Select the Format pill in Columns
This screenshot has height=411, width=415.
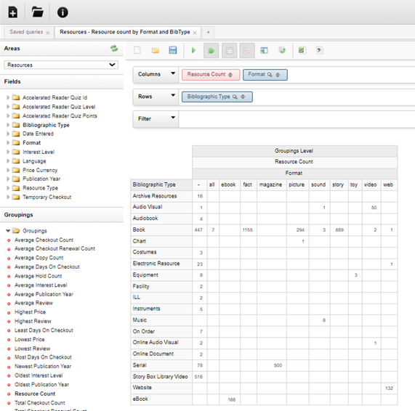[265, 75]
